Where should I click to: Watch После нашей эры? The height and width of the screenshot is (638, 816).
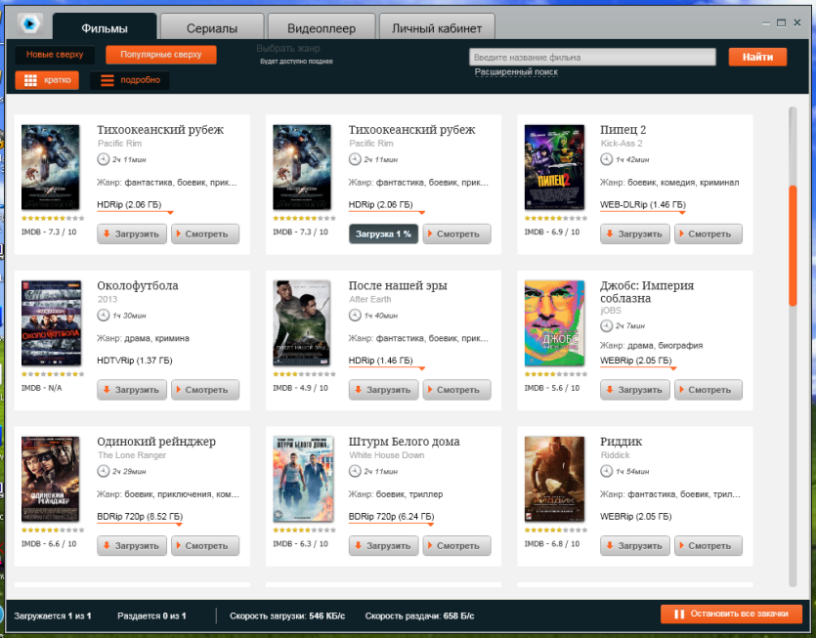tap(456, 389)
